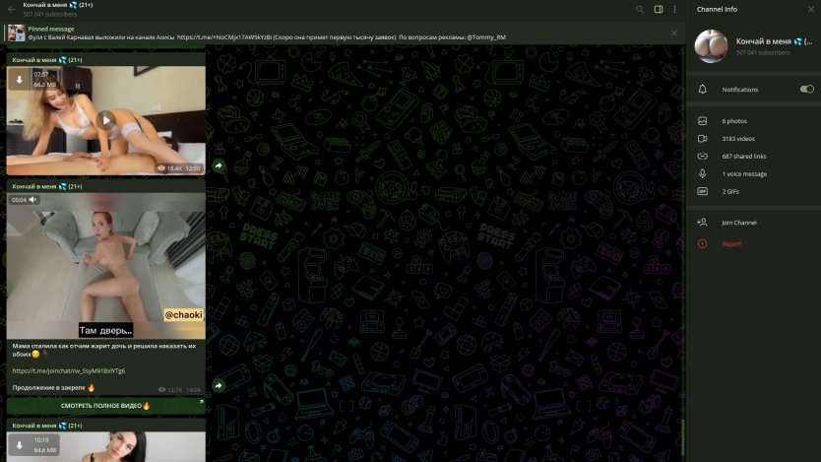
Task: Show the 687 shared links
Action: pos(744,157)
